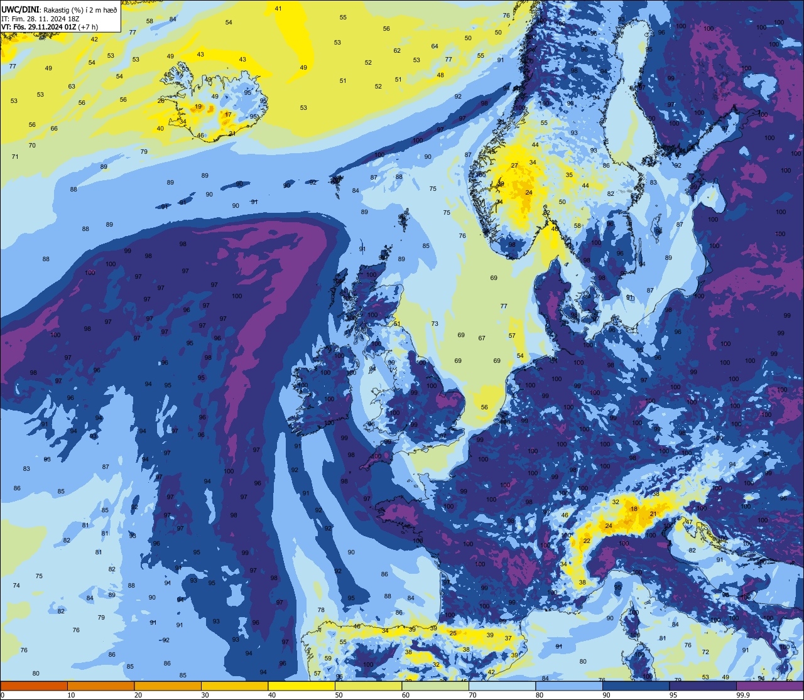This screenshot has width=804, height=700.
Task: Click the legend tick label '10'
Action: (x=71, y=695)
